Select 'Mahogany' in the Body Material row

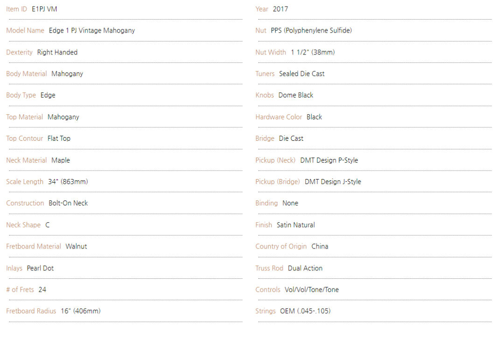pos(67,74)
